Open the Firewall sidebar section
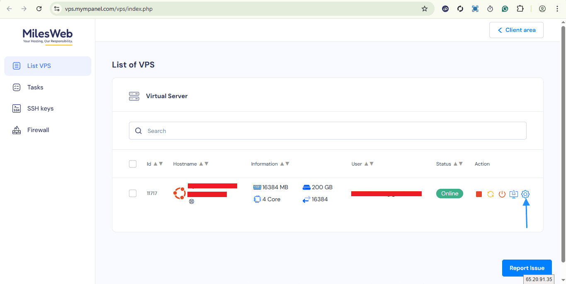The width and height of the screenshot is (566, 284). (x=38, y=130)
